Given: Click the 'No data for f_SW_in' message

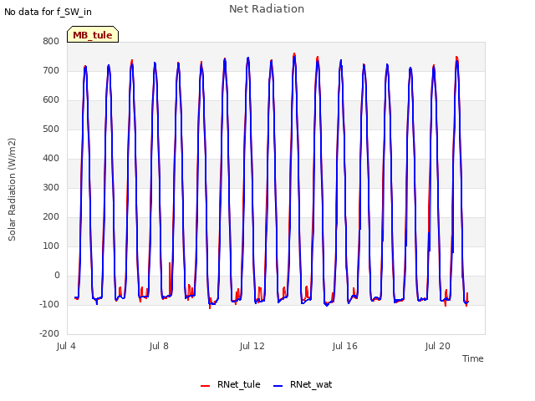Looking at the screenshot, I should point(48,12).
